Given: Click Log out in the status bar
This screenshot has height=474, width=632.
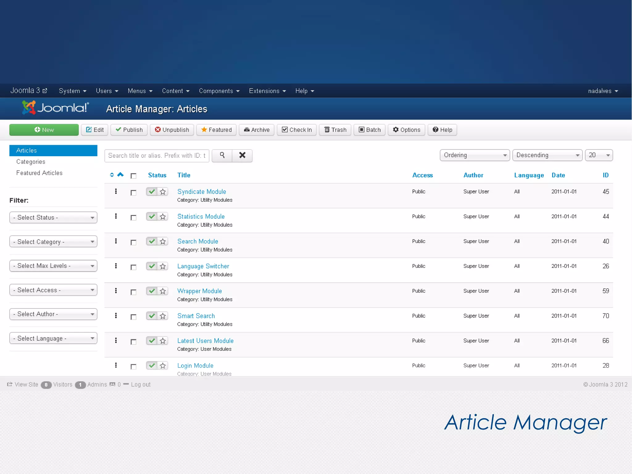Looking at the screenshot, I should coord(141,384).
